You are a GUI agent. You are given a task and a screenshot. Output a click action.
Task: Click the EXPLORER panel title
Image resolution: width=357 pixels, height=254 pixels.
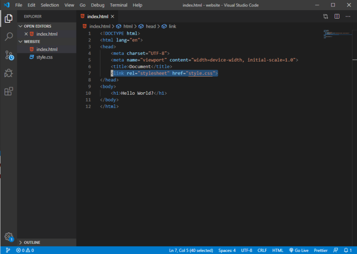pyautogui.click(x=33, y=17)
